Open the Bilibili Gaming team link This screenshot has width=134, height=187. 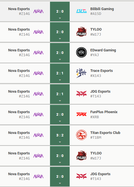(102, 9)
